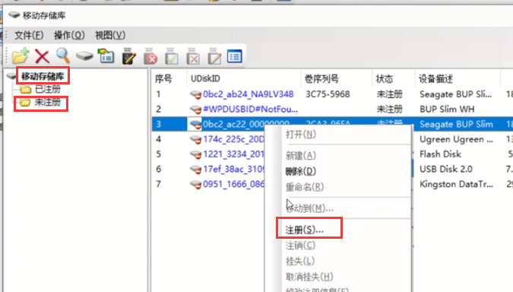This screenshot has height=292, width=513.
Task: Click the description Seagate BUP Sli... in row 1
Action: click(x=455, y=94)
